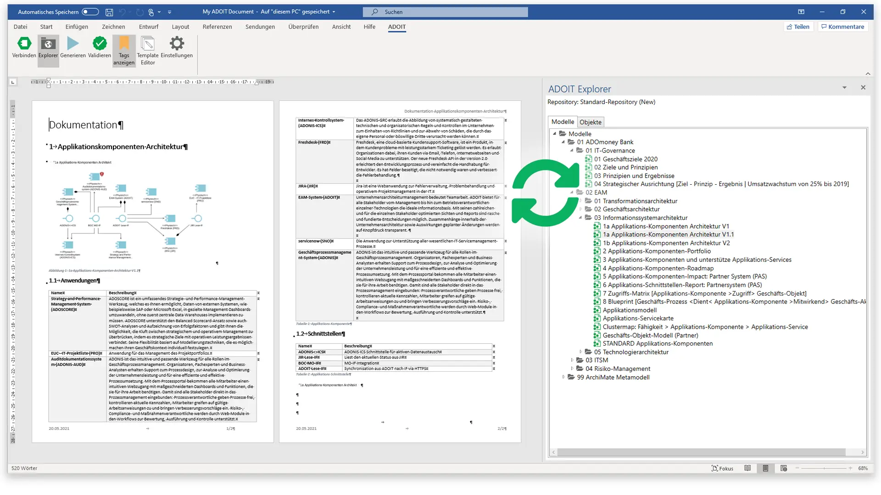The width and height of the screenshot is (881, 495).
Task: Switch to web layout view icon
Action: [x=783, y=468]
